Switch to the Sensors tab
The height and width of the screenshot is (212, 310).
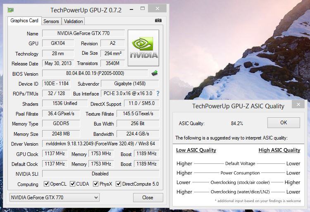pos(51,21)
